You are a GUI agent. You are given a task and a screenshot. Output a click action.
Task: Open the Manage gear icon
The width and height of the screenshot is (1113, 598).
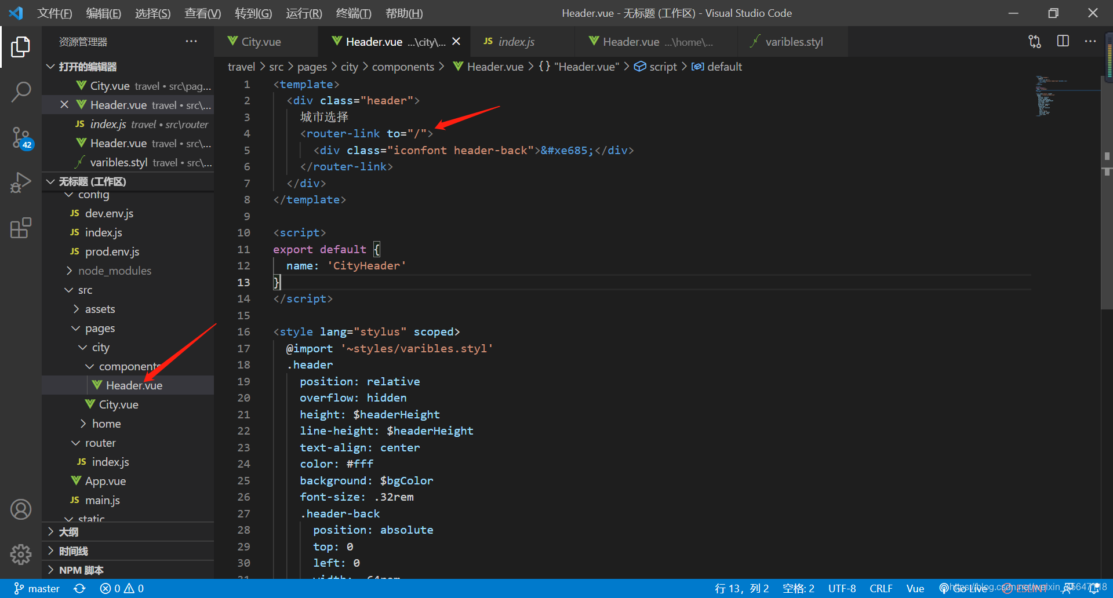21,555
